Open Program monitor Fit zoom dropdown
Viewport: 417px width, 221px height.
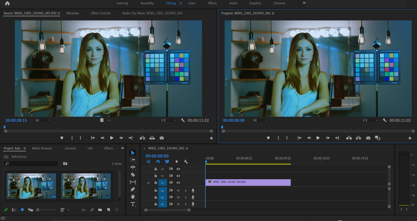(260, 120)
